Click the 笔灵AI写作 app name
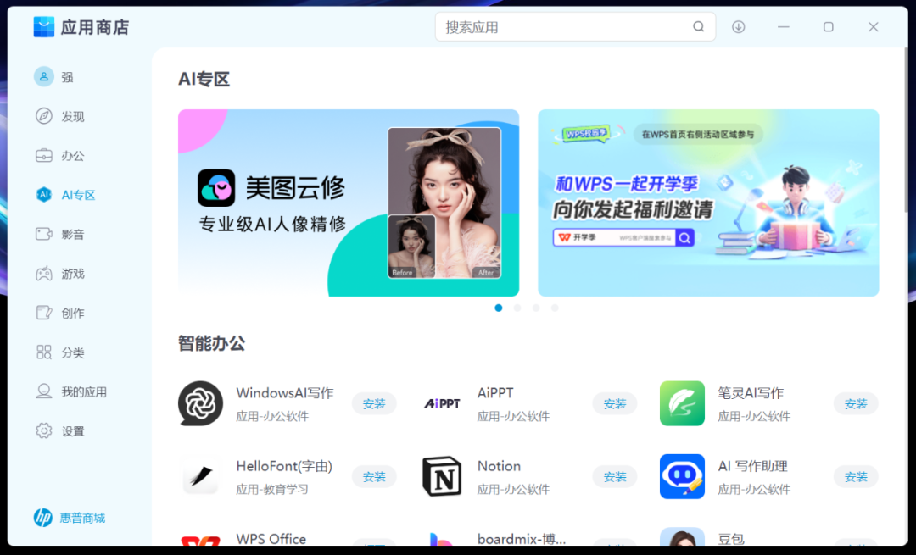 (x=750, y=393)
